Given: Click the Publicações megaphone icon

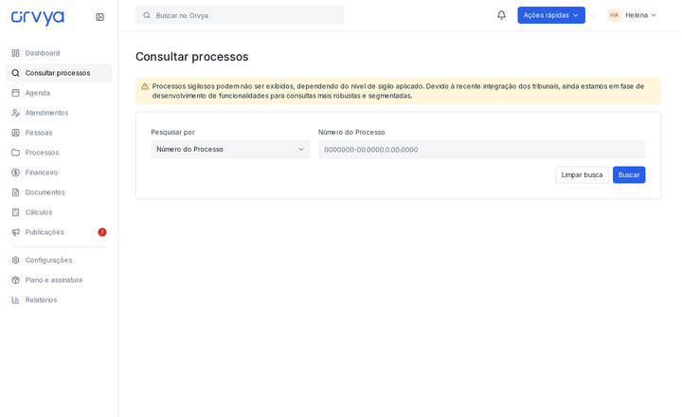Looking at the screenshot, I should (16, 232).
